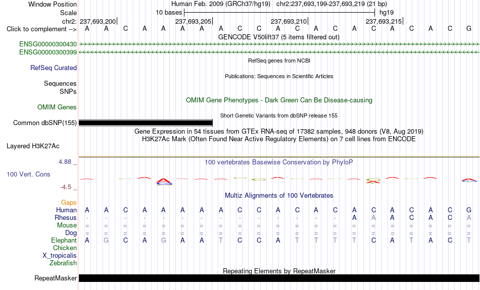
Task: Click the tallest red PhyloP conservation peak
Action: [x=164, y=181]
